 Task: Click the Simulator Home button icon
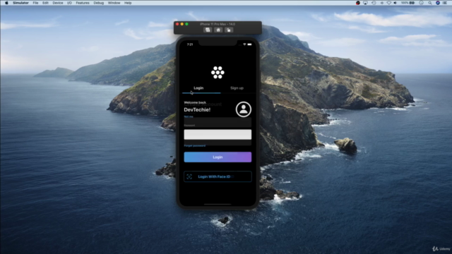(218, 30)
